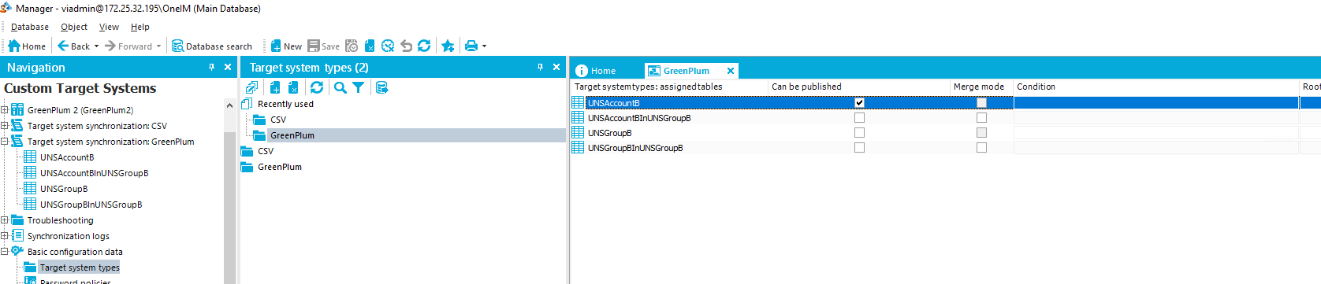Viewport: 1321px width, 284px height.
Task: Open the print options dropdown arrow
Action: 484,46
